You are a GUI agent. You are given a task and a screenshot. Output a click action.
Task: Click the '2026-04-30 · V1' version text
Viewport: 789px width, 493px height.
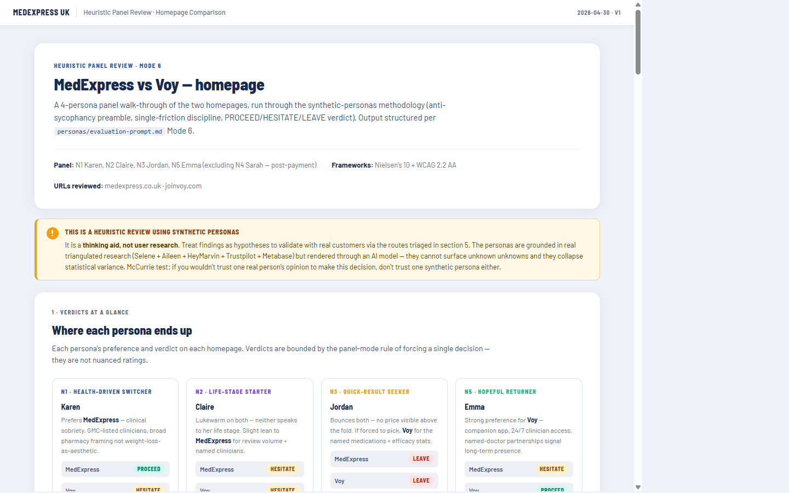[x=599, y=13]
